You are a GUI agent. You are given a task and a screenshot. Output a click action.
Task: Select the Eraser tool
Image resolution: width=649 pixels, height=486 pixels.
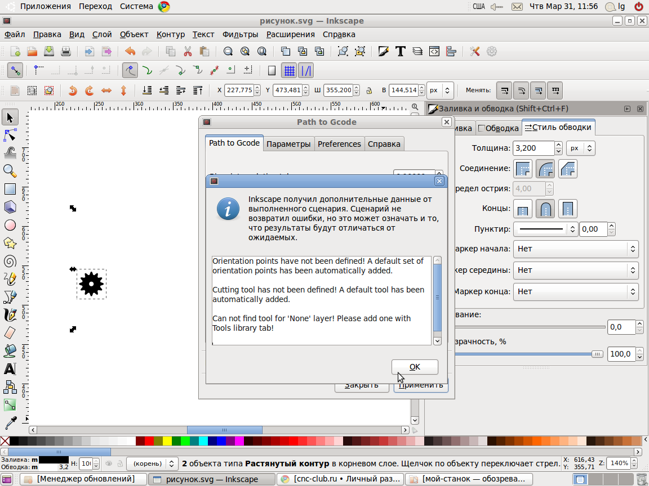tap(10, 332)
